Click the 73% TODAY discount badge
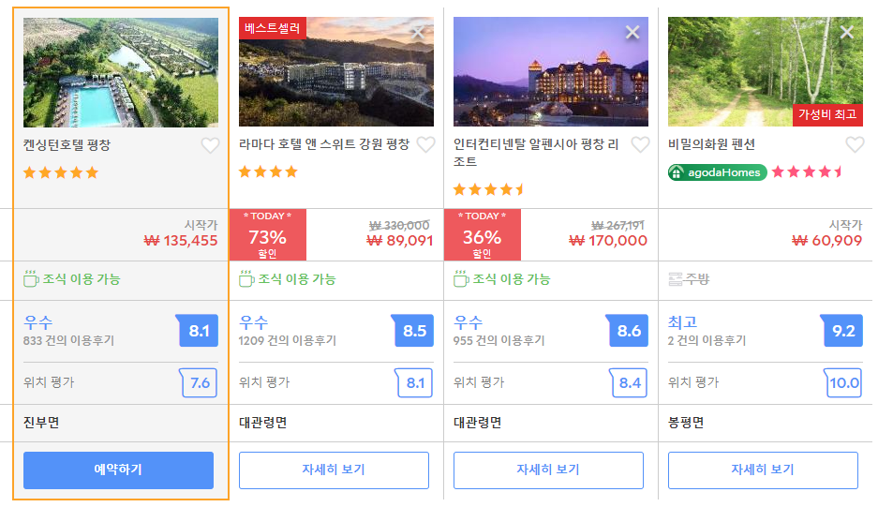Screen dimensions: 878x507 (268, 234)
